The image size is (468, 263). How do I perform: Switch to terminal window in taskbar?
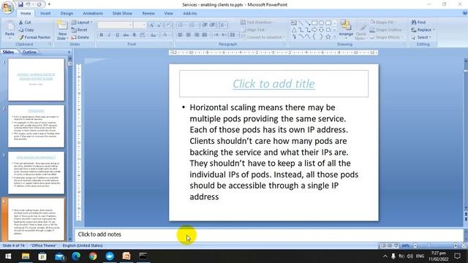pyautogui.click(x=143, y=256)
